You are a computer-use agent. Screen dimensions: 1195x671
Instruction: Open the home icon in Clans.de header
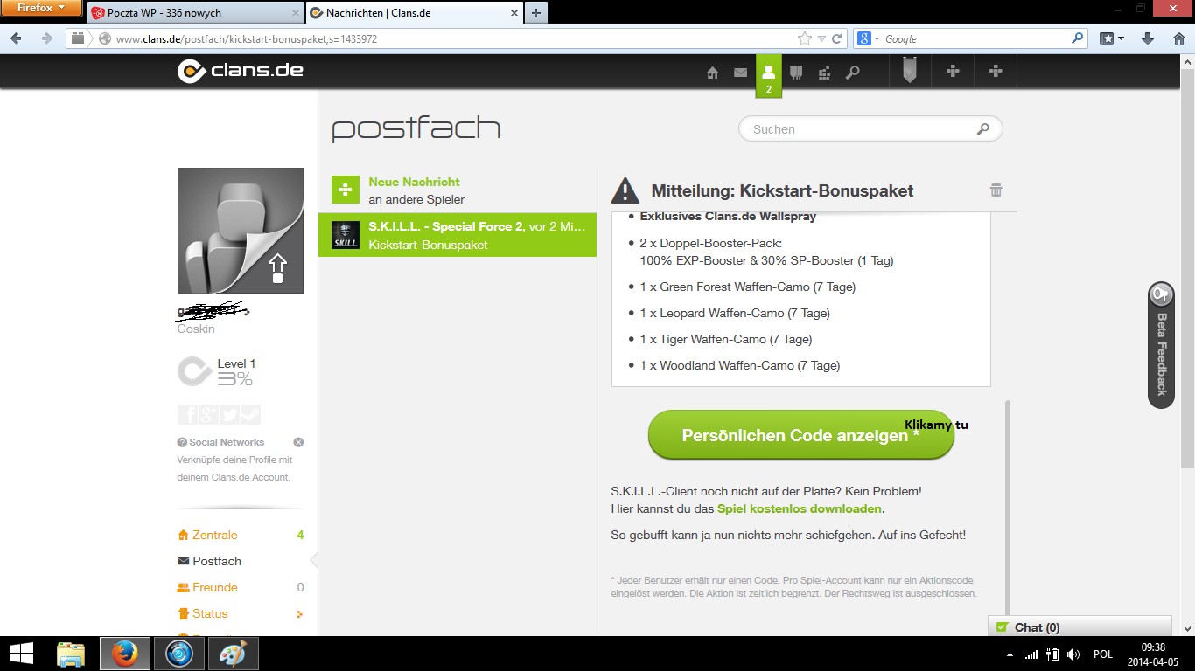[712, 73]
